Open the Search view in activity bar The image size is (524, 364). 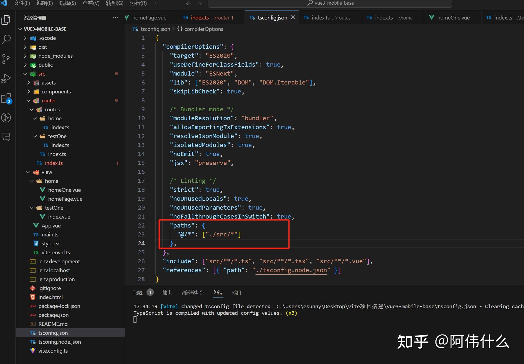pos(6,39)
